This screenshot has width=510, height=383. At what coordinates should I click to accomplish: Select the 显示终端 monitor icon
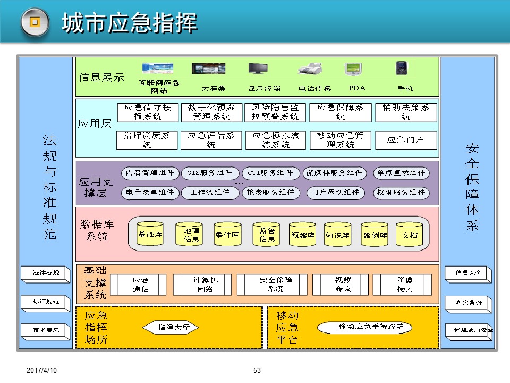pyautogui.click(x=258, y=69)
